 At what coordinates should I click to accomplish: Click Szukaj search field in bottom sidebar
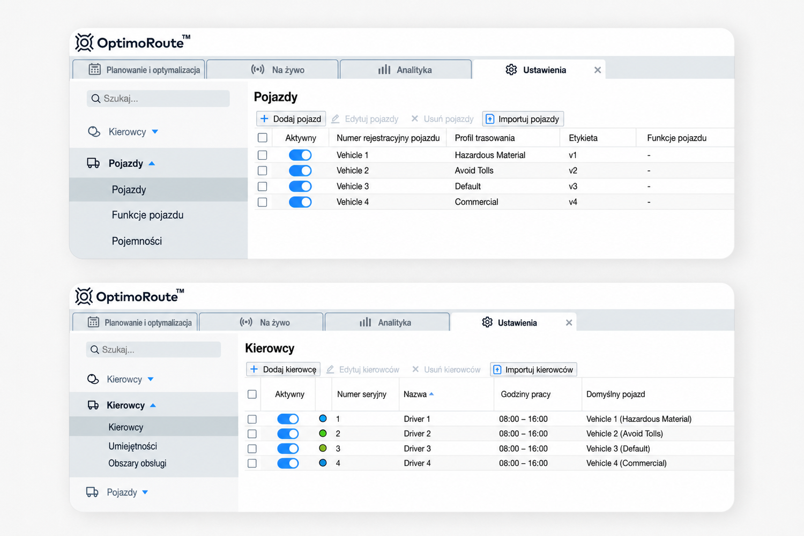point(153,349)
